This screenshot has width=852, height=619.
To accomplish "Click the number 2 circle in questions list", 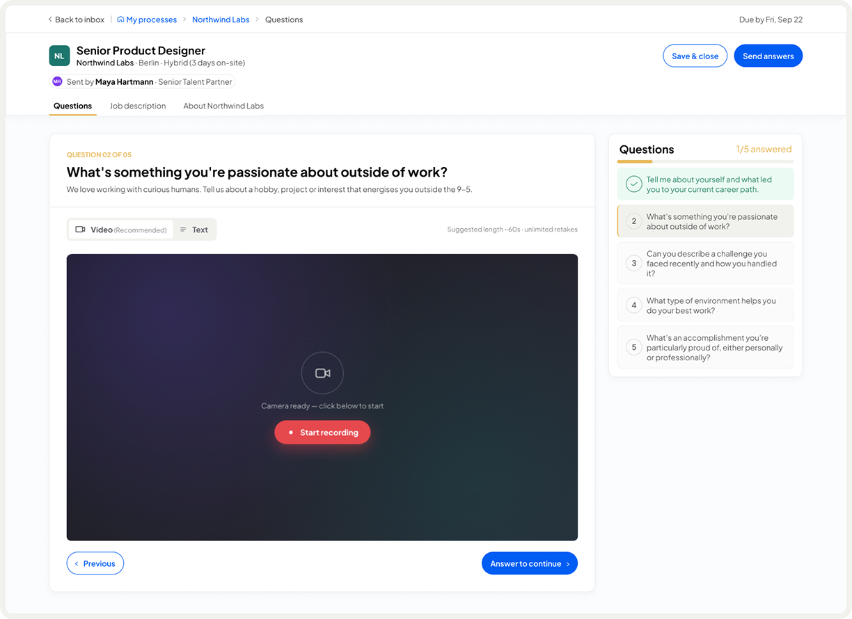I will [633, 221].
